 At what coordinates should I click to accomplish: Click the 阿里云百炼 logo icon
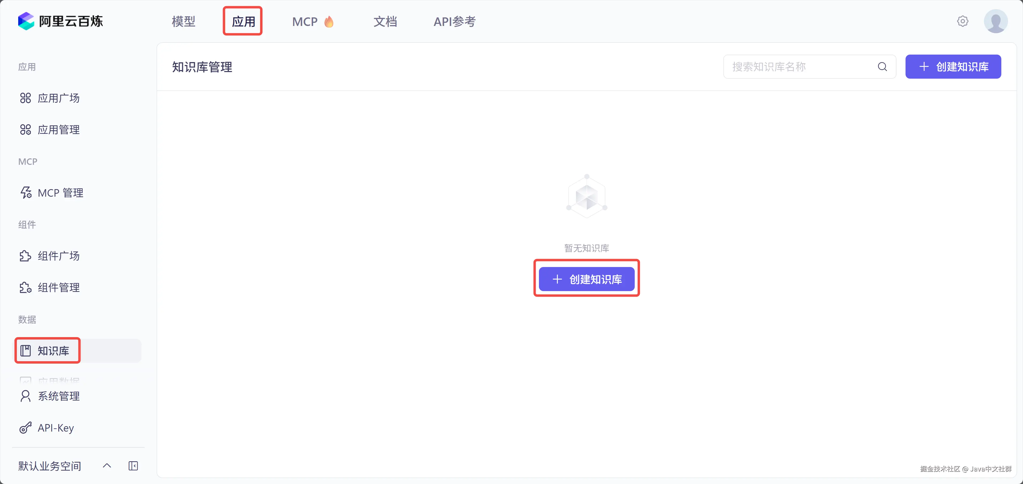click(x=26, y=21)
